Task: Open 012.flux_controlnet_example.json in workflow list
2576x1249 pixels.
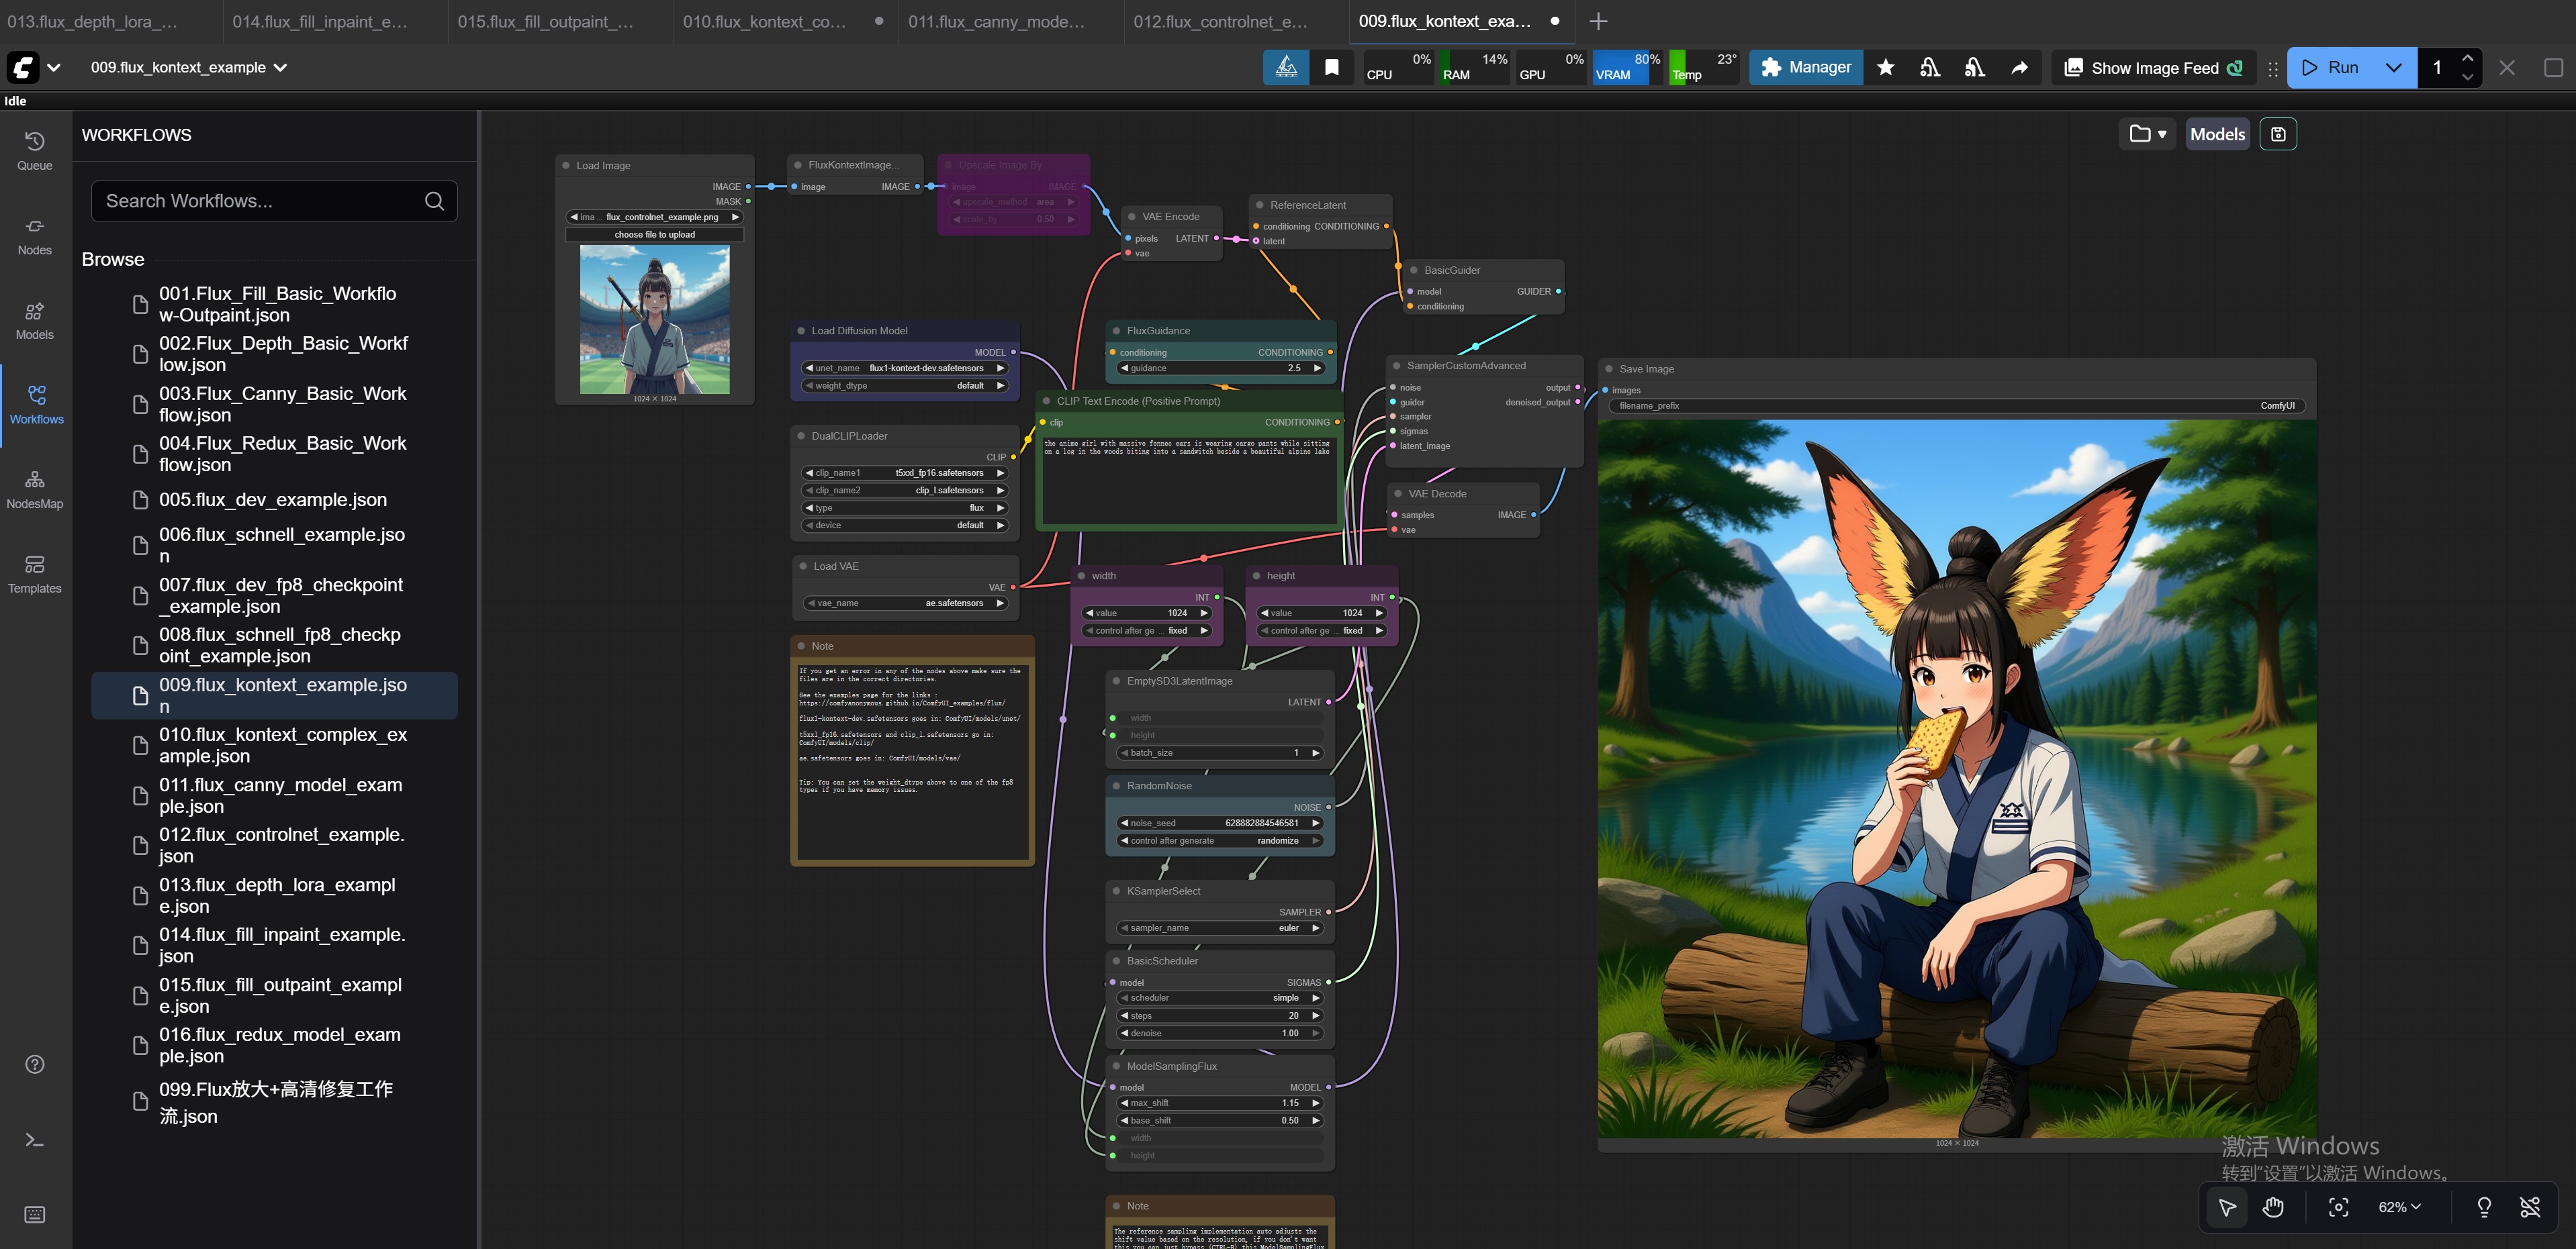Action: pyautogui.click(x=281, y=844)
